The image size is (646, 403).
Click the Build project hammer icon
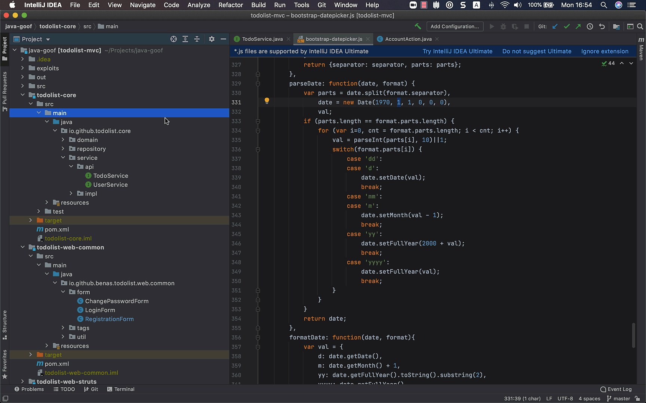pos(418,26)
